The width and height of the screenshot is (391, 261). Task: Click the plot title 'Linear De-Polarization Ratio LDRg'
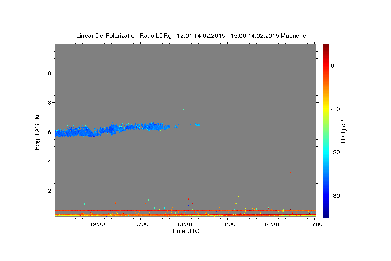click(123, 36)
